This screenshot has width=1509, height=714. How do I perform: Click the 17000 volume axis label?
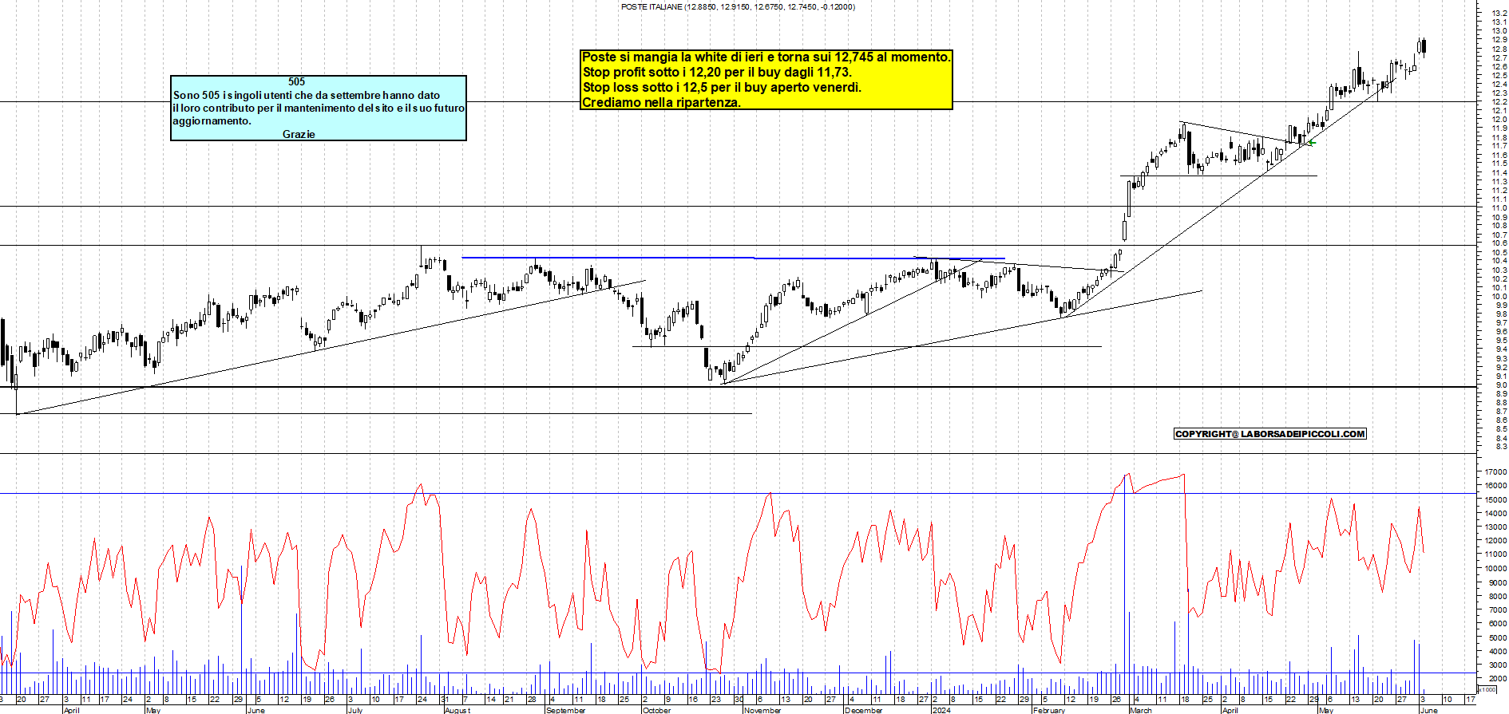tap(1495, 471)
